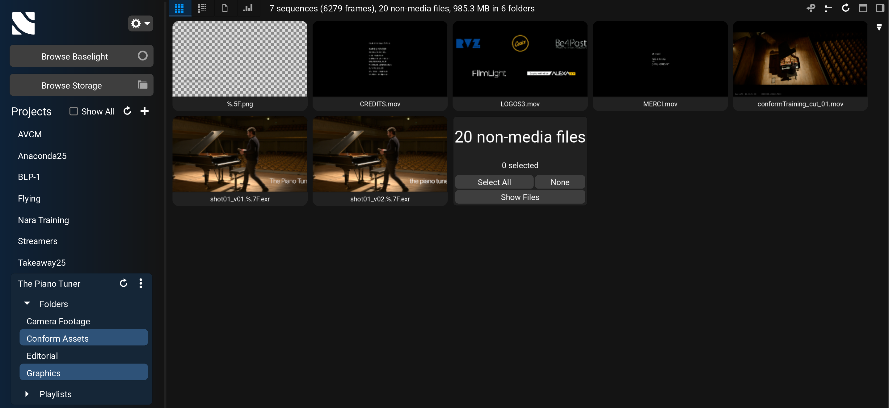Select the LOGOS3.mov thumbnail

pyautogui.click(x=520, y=59)
